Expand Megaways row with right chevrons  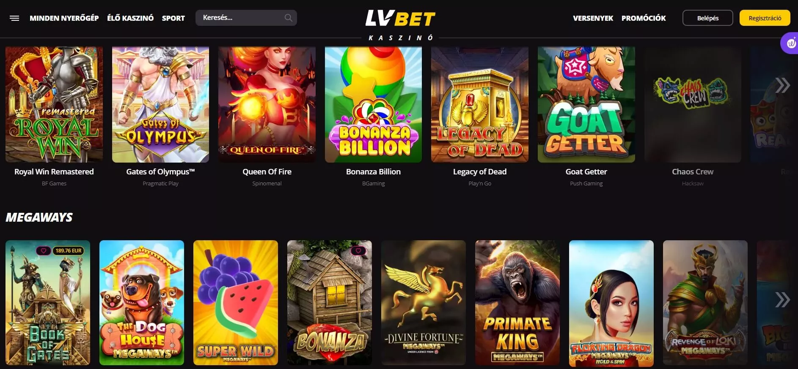782,300
